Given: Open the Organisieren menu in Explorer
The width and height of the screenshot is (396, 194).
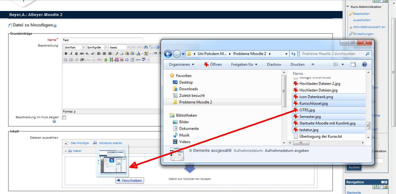Looking at the screenshot, I should [181, 64].
